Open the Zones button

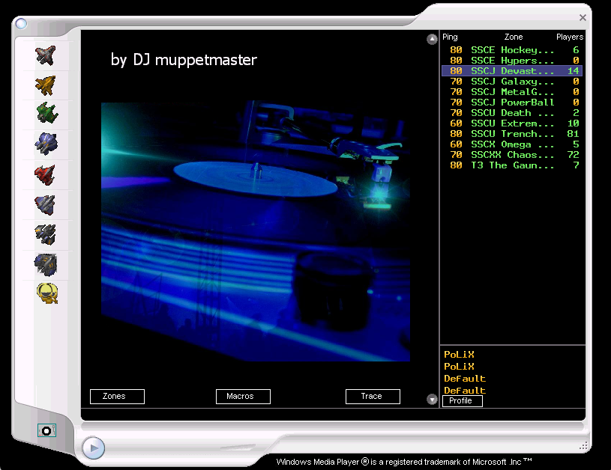(x=117, y=397)
